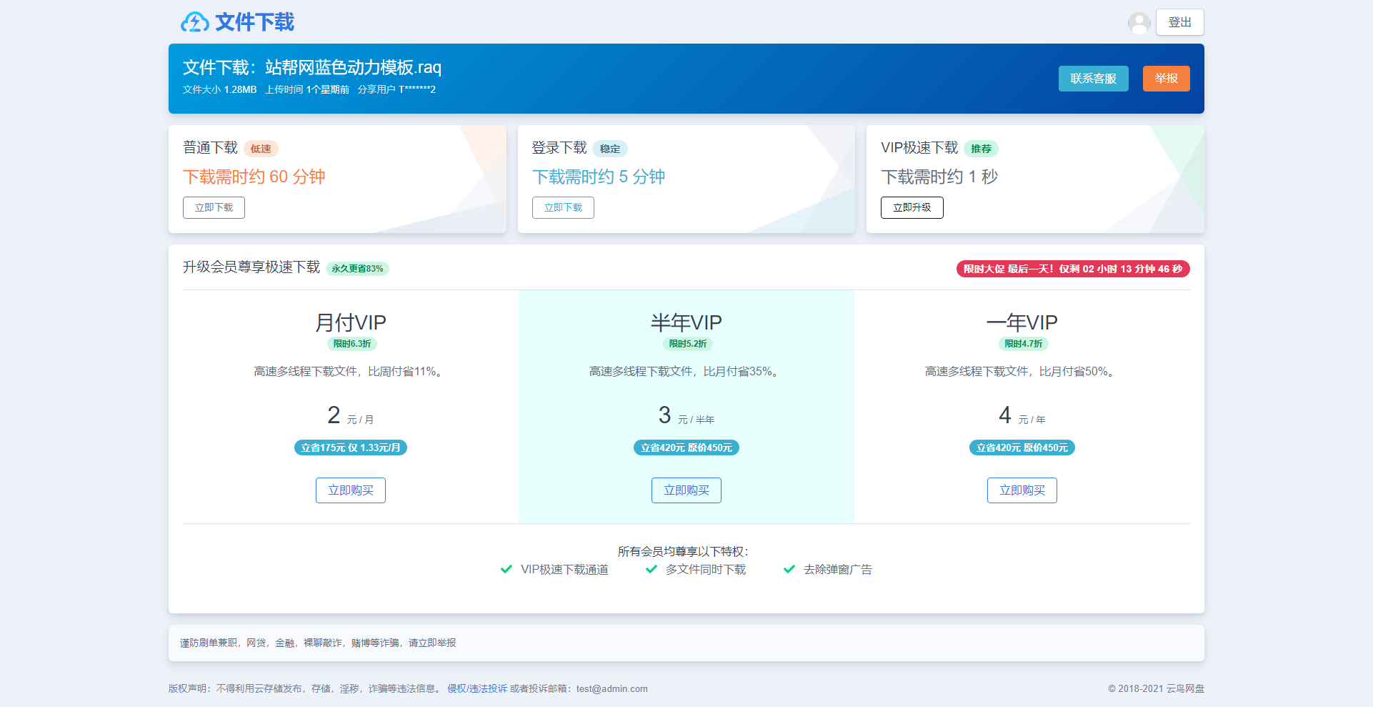Click the 稳定 badge on 登录下载
The height and width of the screenshot is (707, 1373).
coord(610,149)
